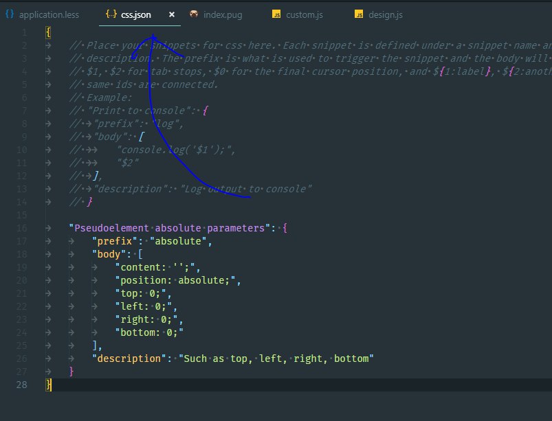Screen dimensions: 552x421
Task: Click the JS icon on design.js tab
Action: click(x=359, y=14)
